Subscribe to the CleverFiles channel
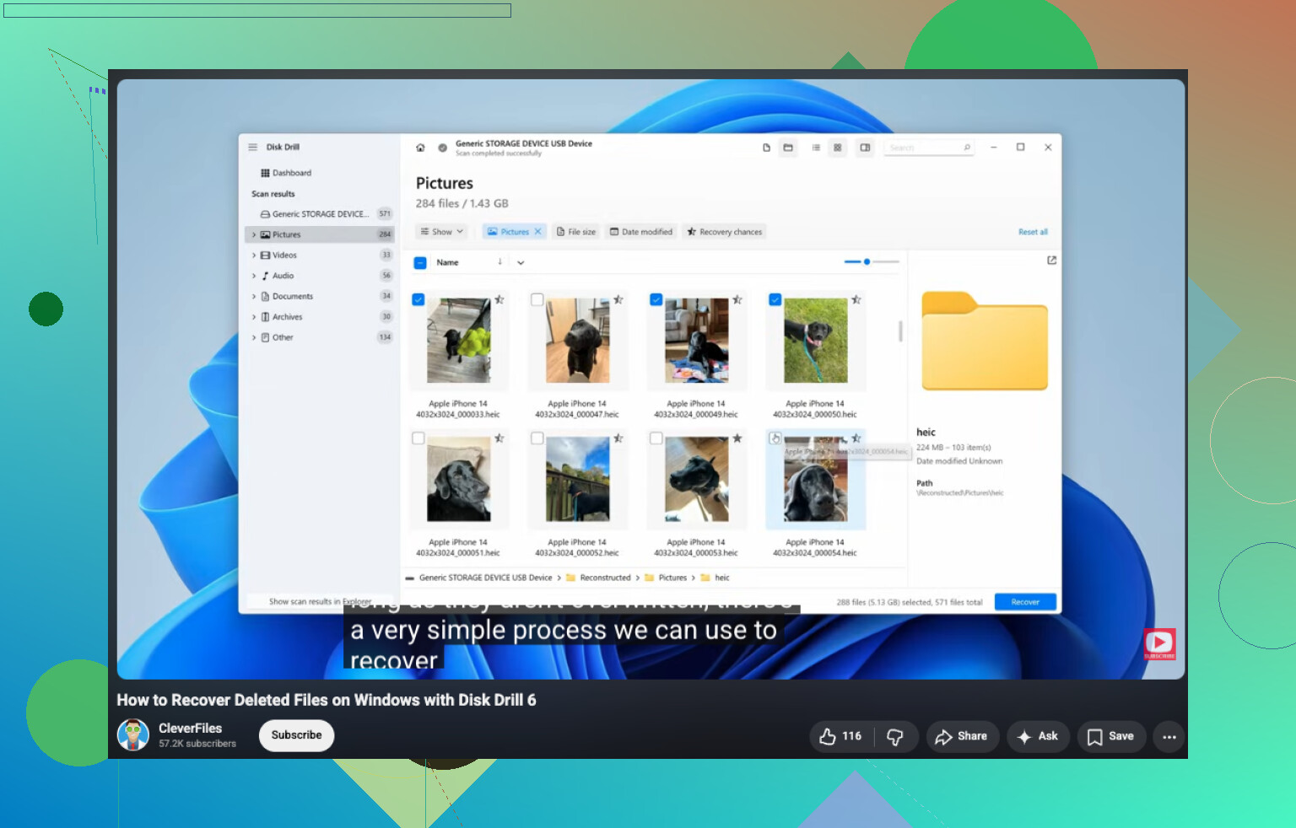The image size is (1296, 828). [x=296, y=735]
